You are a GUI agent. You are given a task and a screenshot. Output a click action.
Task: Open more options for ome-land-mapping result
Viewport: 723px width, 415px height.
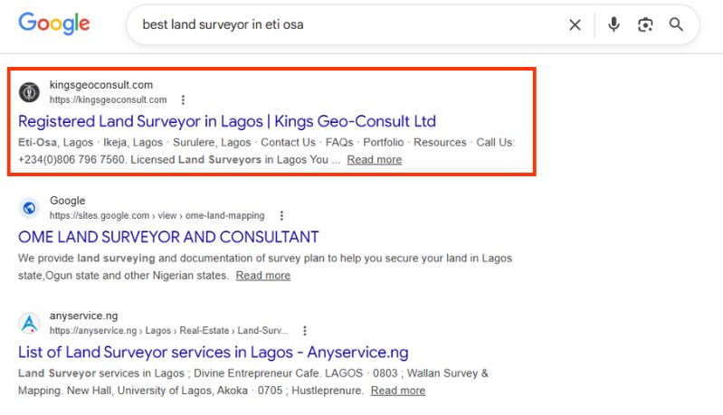coord(281,215)
